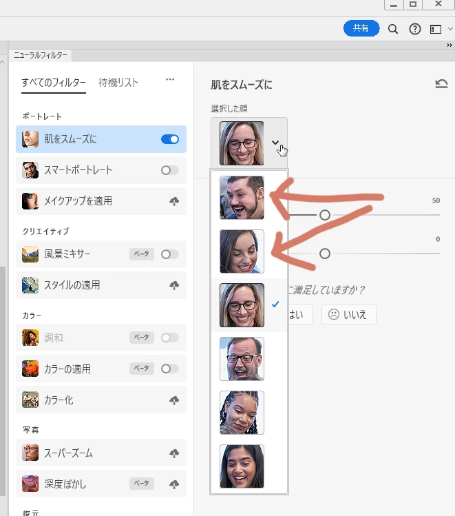455x516 pixels.
Task: Click the blue 共有 share button
Action: 361,28
